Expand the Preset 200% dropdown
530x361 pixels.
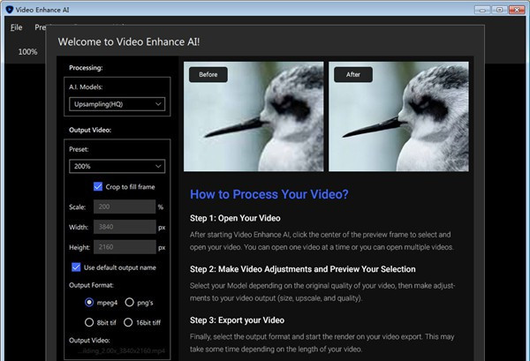tap(117, 166)
